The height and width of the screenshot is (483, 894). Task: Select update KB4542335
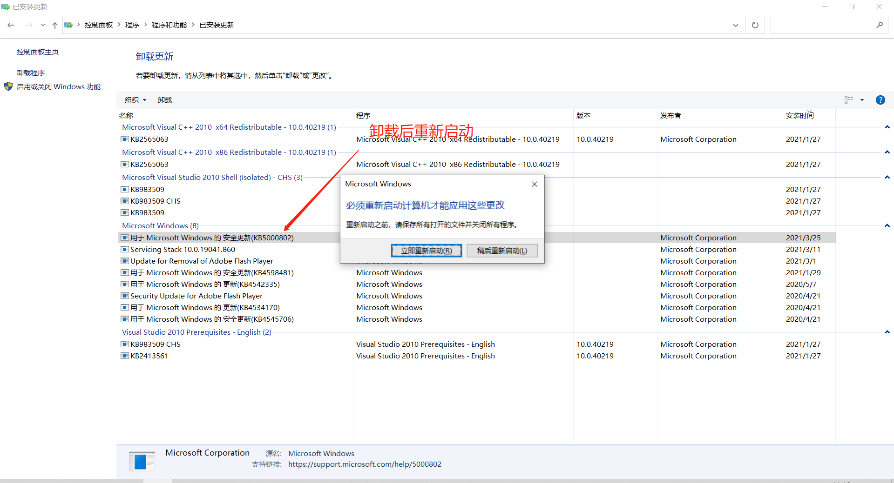[205, 285]
